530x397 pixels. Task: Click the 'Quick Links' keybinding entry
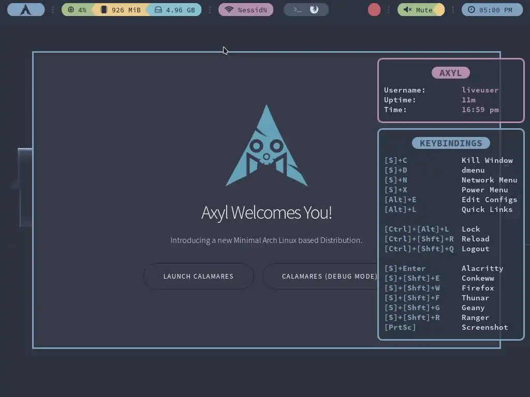pyautogui.click(x=487, y=209)
